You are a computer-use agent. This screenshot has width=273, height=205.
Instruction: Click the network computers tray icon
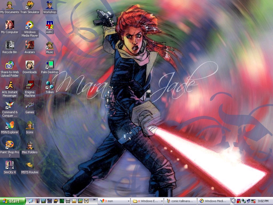coord(248,201)
